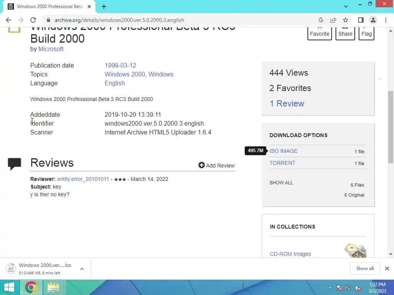The width and height of the screenshot is (394, 295).
Task: Go forward using the browser arrow
Action: click(21, 20)
